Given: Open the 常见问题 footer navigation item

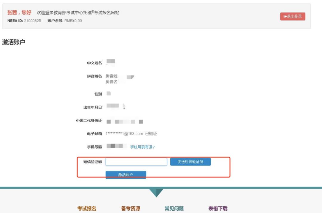Looking at the screenshot, I should coord(174,208).
